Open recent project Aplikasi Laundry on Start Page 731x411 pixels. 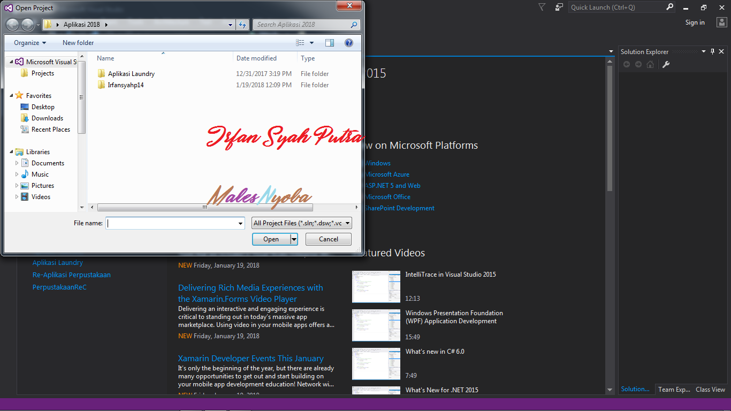(58, 263)
